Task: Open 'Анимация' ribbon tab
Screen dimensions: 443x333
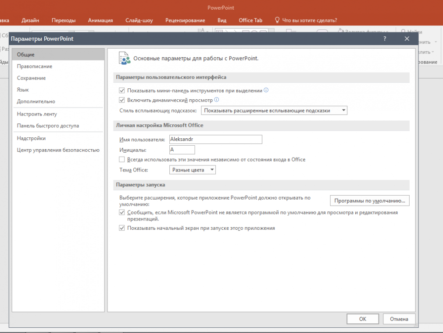Action: point(100,20)
